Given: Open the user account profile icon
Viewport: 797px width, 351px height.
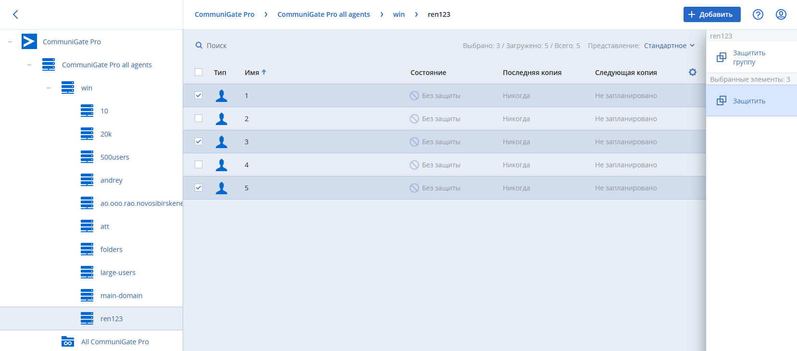Looking at the screenshot, I should (781, 14).
